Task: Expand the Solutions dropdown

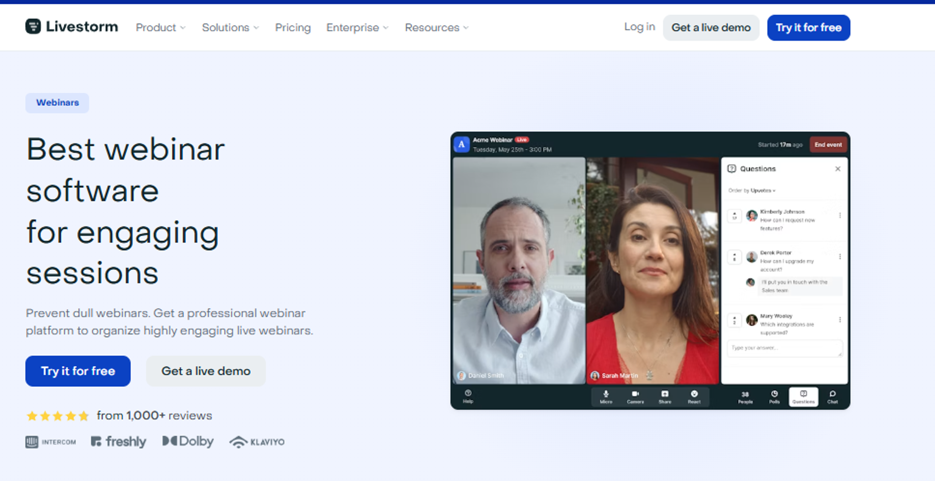Action: 230,28
